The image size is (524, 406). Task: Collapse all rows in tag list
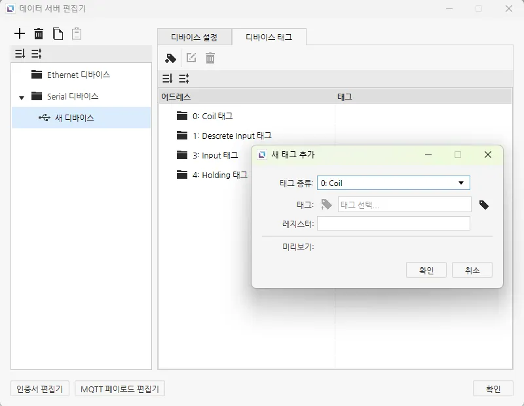(x=183, y=79)
